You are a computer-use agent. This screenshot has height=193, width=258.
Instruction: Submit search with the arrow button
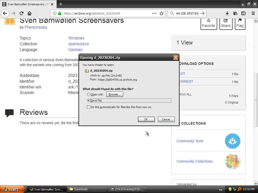click(x=203, y=13)
